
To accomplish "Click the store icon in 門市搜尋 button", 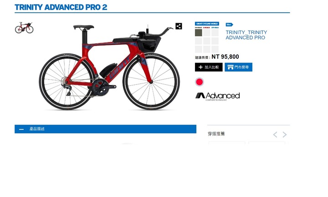I will (231, 67).
